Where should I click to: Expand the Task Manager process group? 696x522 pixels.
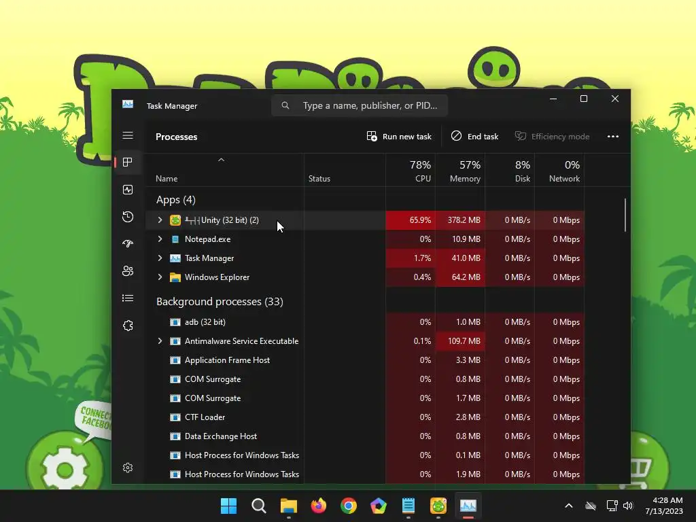pos(160,258)
